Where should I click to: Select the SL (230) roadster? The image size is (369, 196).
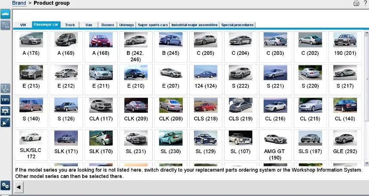(171, 145)
